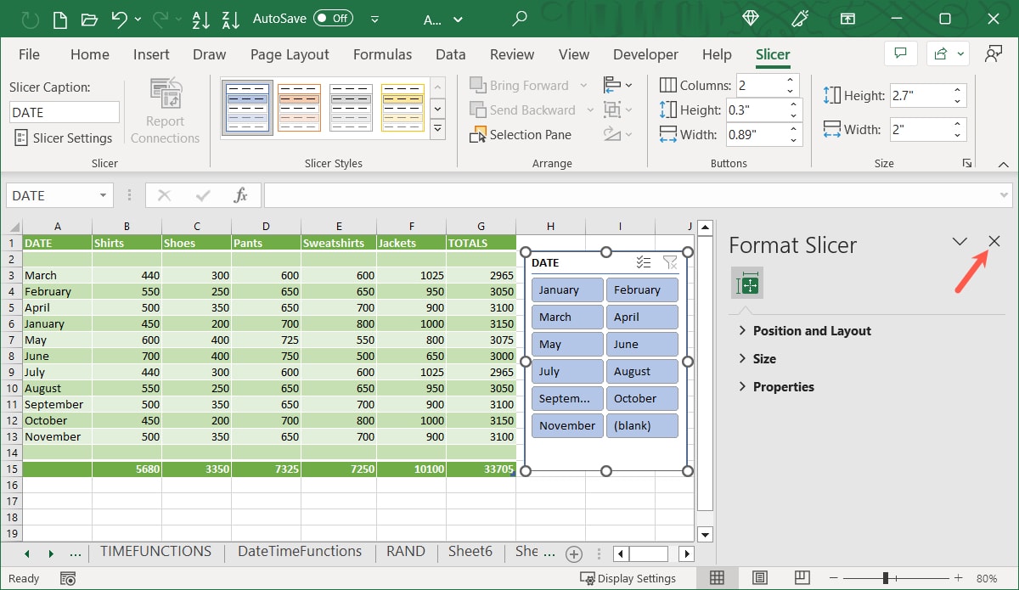The image size is (1019, 590).
Task: Click the zoom slider in status bar
Action: [x=886, y=578]
